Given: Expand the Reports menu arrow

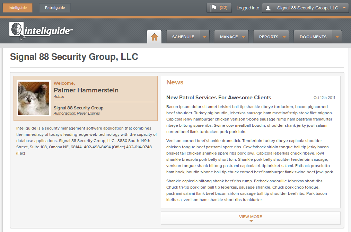Looking at the screenshot, I should [284, 37].
